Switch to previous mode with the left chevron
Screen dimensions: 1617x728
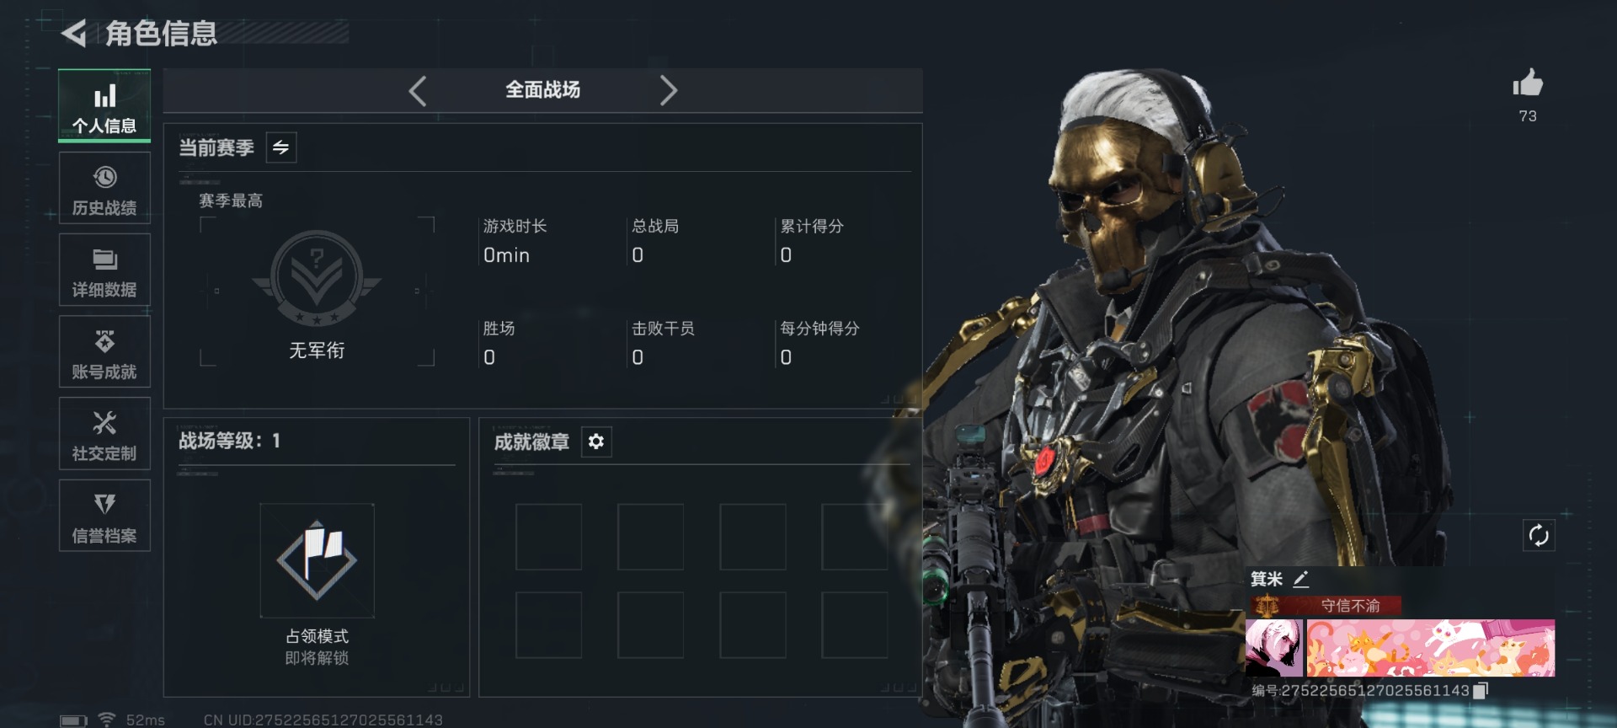(418, 90)
